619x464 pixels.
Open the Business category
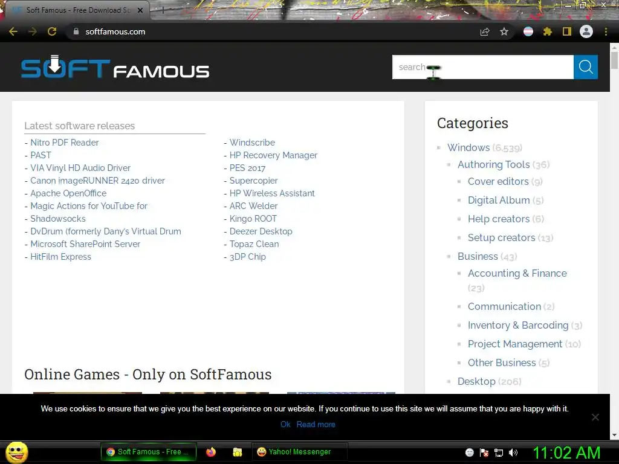click(x=478, y=256)
